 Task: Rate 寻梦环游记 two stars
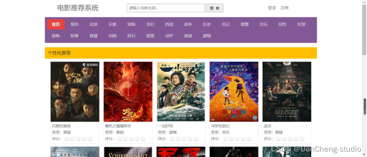(231, 139)
